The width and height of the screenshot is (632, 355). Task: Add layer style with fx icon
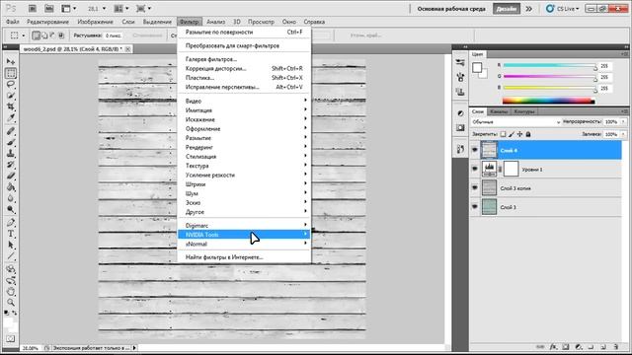tap(553, 346)
